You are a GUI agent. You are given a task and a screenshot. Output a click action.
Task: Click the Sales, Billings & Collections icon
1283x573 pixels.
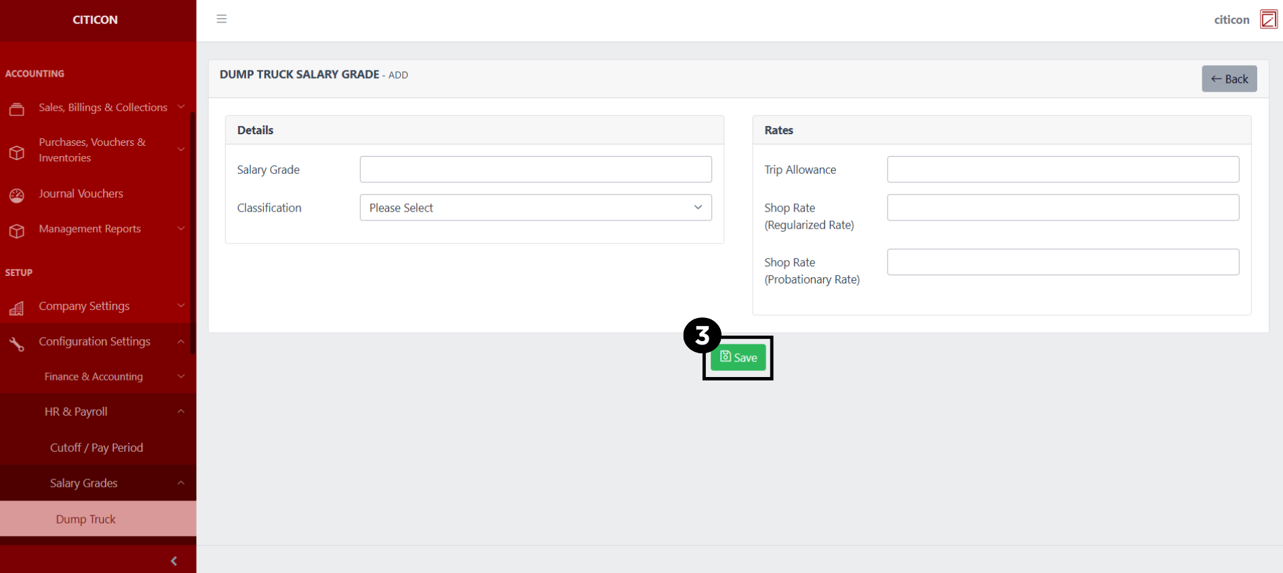tap(17, 108)
